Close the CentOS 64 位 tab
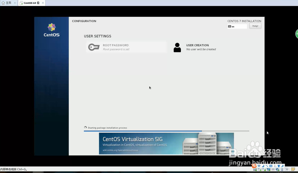The width and height of the screenshot is (298, 173). (x=43, y=3)
